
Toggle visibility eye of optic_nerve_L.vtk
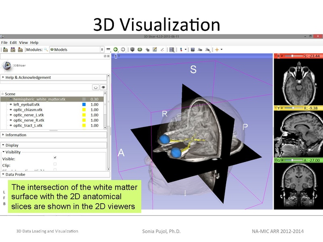click(x=11, y=115)
